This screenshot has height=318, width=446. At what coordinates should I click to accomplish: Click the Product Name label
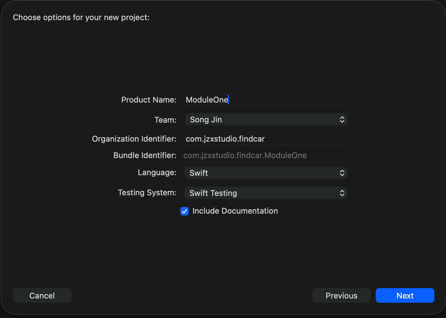pos(149,100)
